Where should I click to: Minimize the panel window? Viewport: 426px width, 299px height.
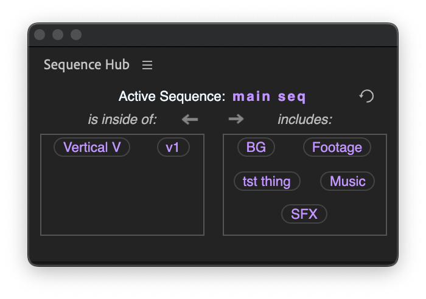tap(58, 35)
